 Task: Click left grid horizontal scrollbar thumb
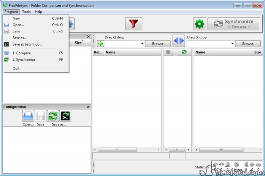(x=117, y=150)
